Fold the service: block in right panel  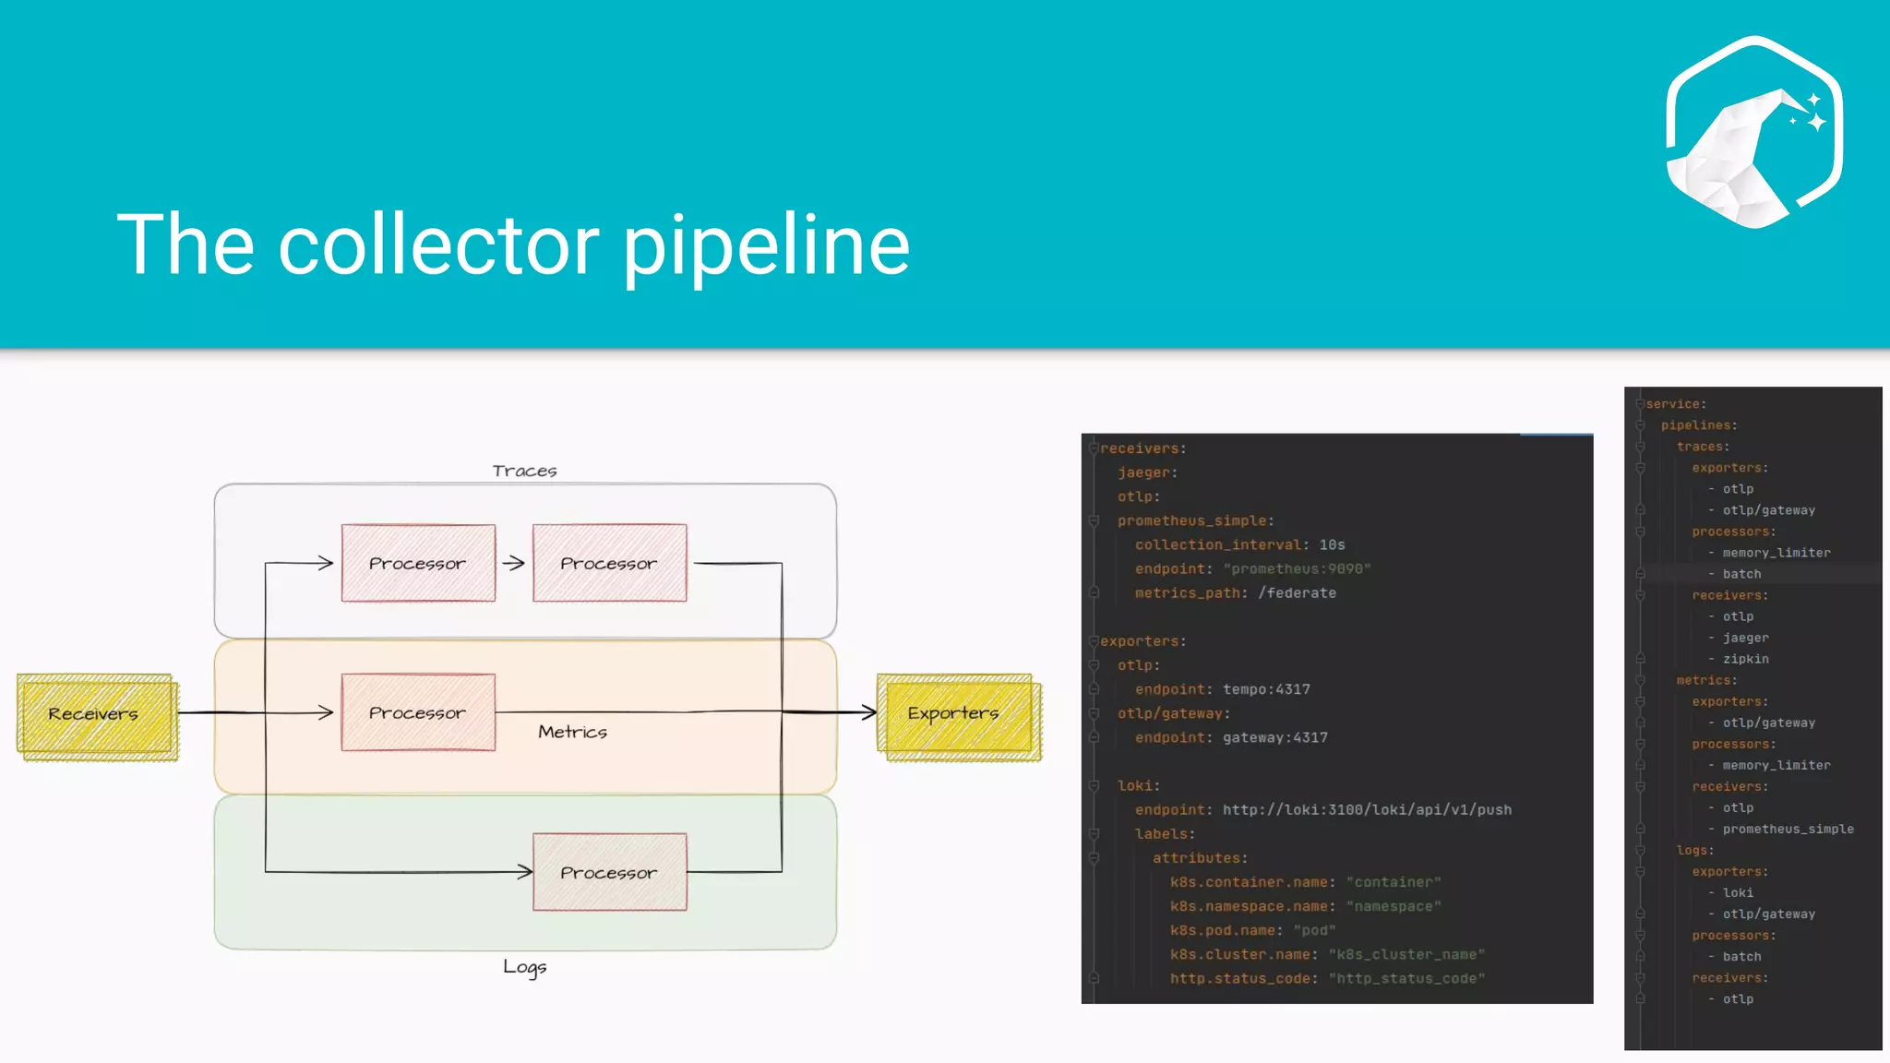[x=1640, y=404]
